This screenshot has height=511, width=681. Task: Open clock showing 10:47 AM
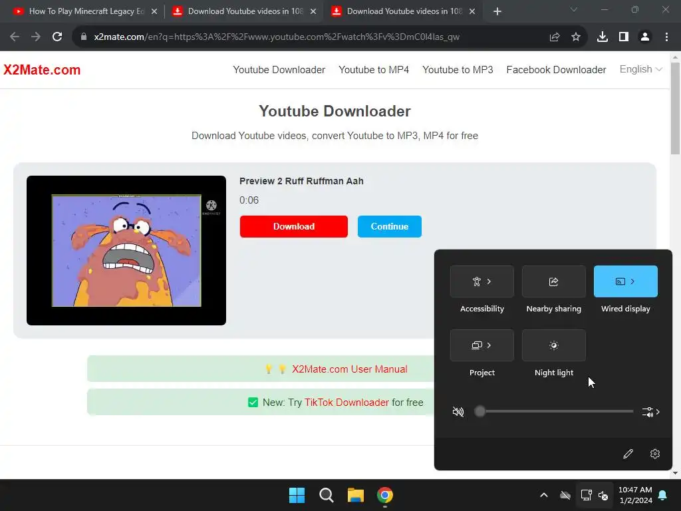pos(635,495)
